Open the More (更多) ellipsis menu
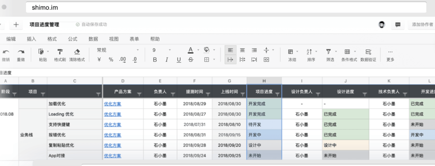Viewport: 435px width, 166px height. coord(390,52)
